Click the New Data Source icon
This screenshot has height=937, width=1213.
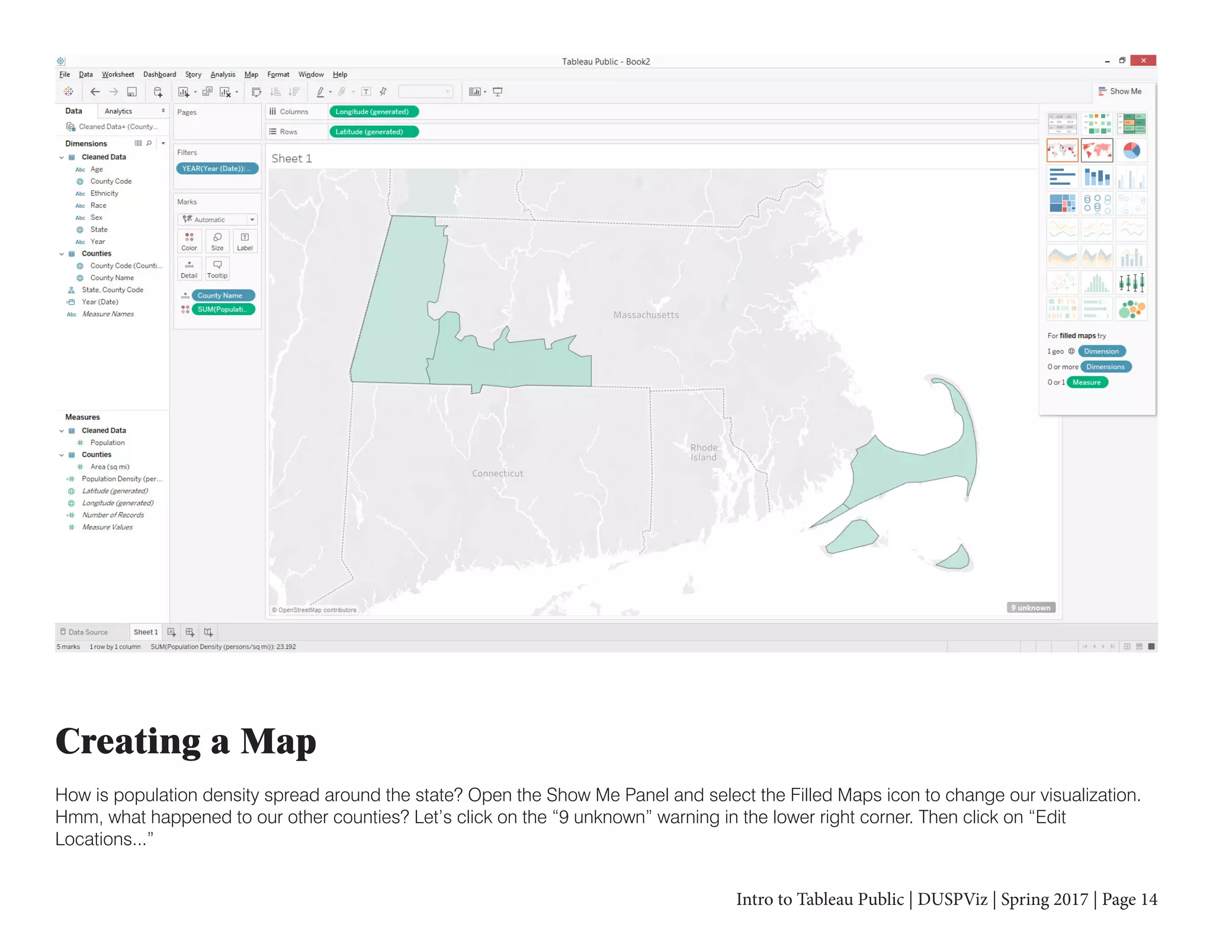[x=158, y=92]
